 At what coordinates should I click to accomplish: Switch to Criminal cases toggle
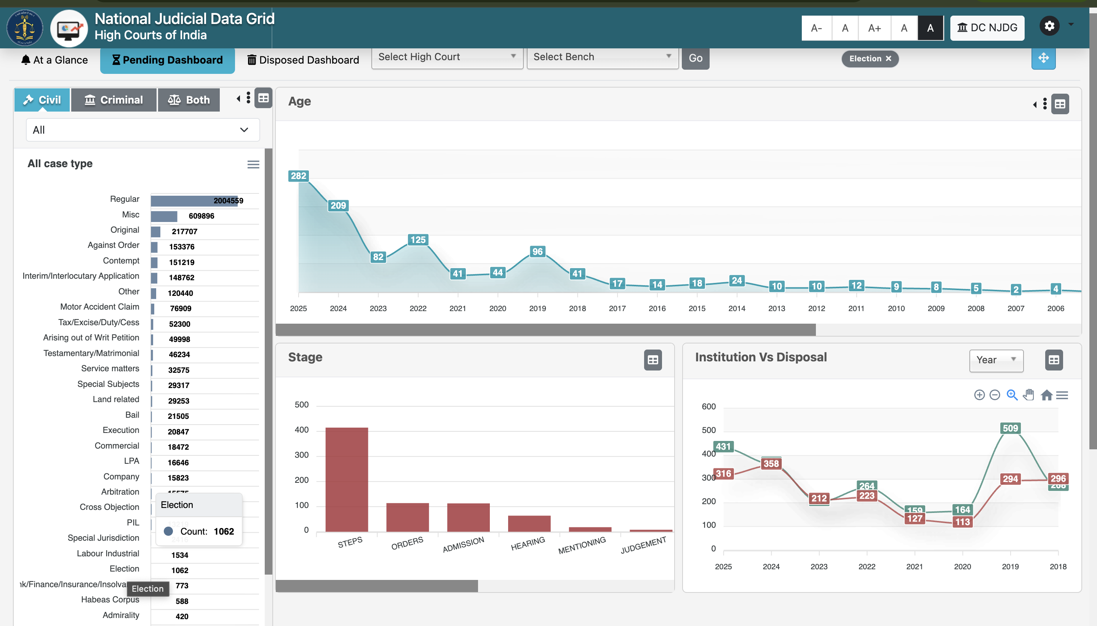click(x=114, y=100)
